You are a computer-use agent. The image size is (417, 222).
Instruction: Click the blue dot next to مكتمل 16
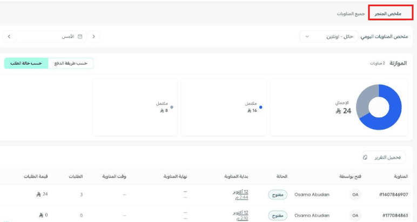260,107
